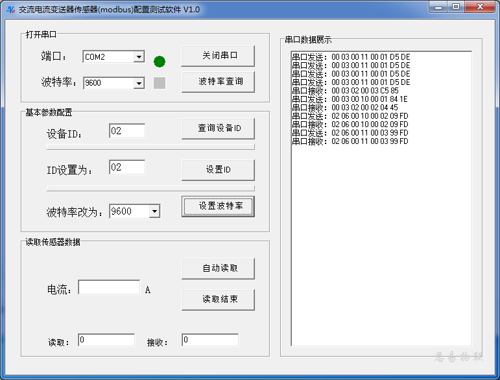Click the app icon in title bar
The height and width of the screenshot is (380, 500).
click(10, 9)
